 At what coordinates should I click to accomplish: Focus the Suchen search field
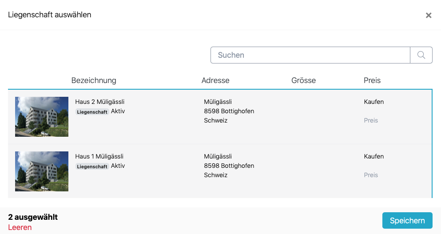point(310,55)
